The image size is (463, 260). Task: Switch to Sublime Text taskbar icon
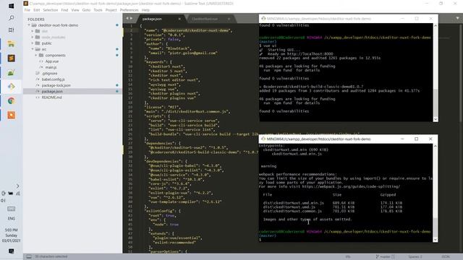[12, 58]
